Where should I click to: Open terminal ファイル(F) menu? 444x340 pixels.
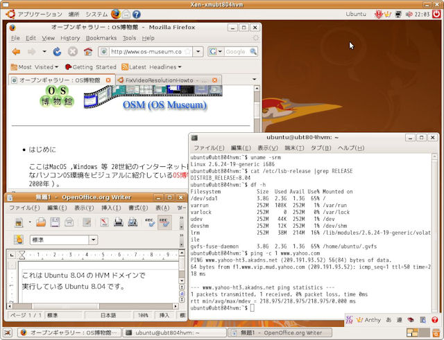(x=209, y=147)
